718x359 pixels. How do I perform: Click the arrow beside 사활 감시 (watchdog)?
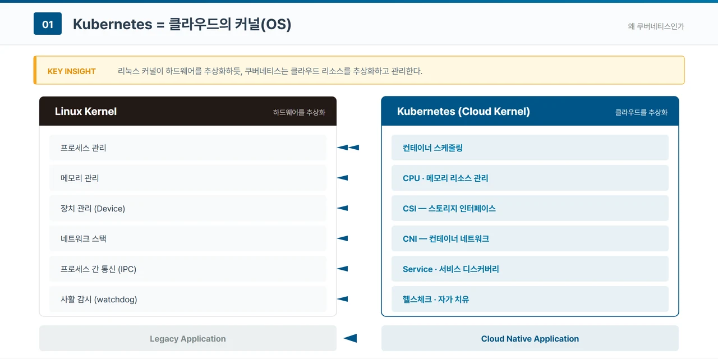tap(342, 299)
